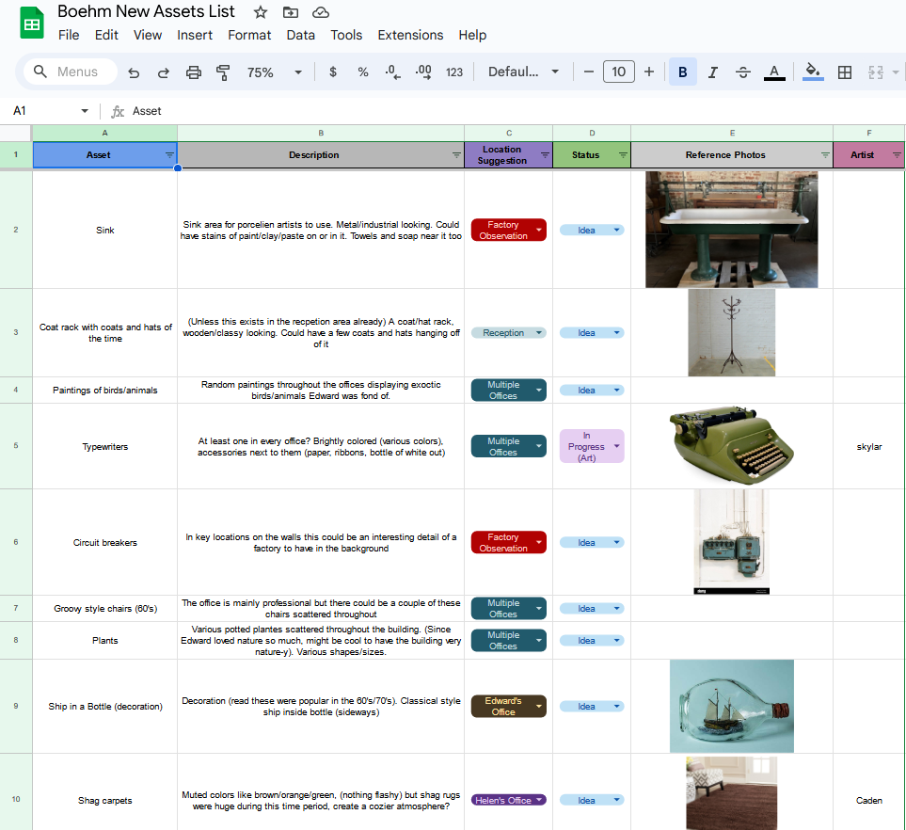Open Sink row Idea status dropdown
Screen dimensions: 906x830
592,230
